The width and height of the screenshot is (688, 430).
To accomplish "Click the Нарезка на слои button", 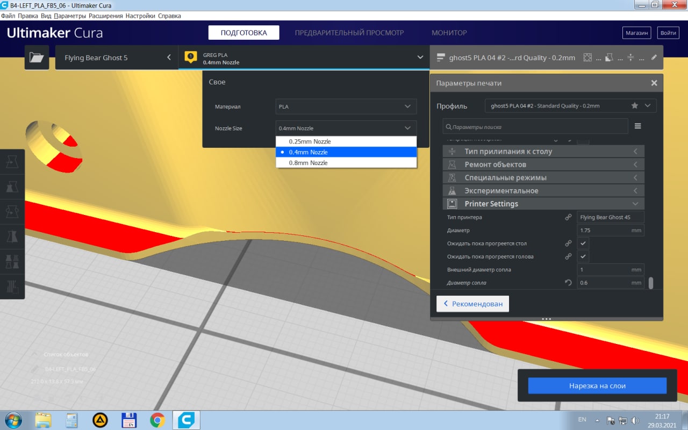I will click(597, 385).
